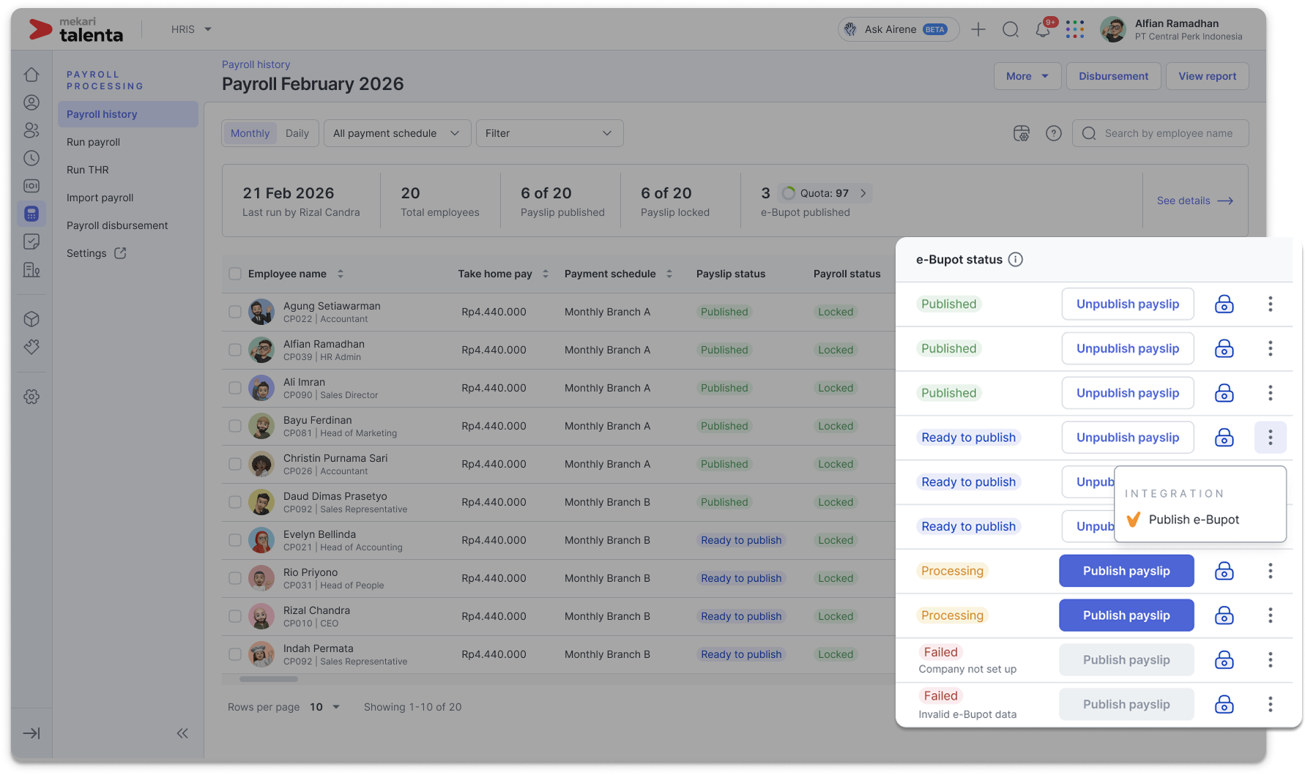
Task: Check the box beside Rio Priyono
Action: pyautogui.click(x=235, y=578)
